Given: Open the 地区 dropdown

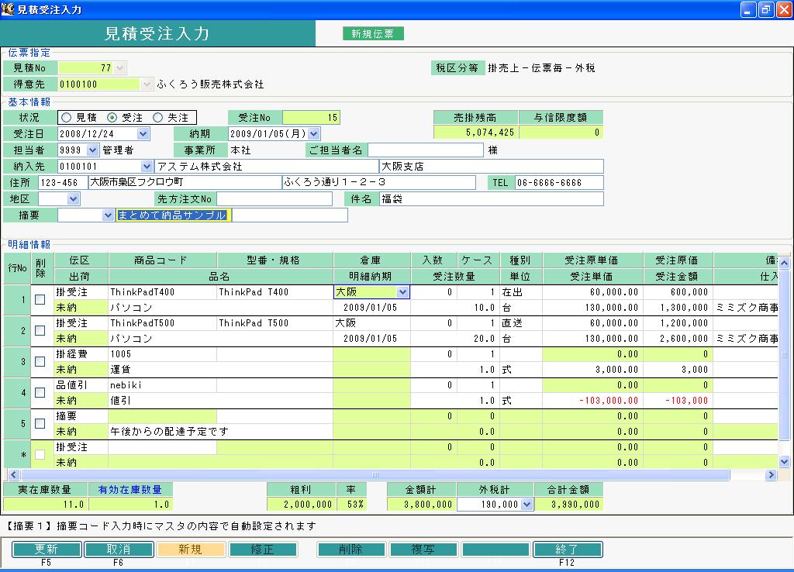Looking at the screenshot, I should point(74,199).
